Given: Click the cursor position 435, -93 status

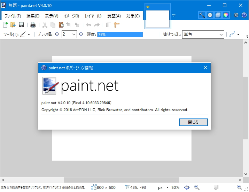Looking at the screenshot, I should [135, 187].
